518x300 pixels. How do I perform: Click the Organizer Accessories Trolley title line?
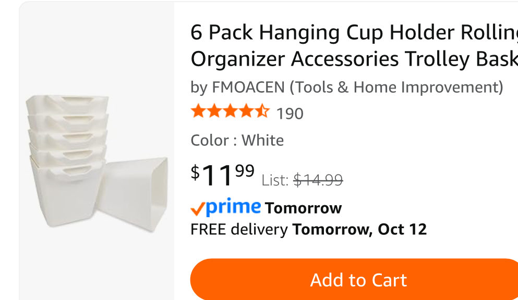[x=354, y=59]
